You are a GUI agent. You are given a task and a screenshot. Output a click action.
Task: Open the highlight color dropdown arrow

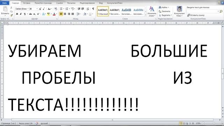click(51, 14)
